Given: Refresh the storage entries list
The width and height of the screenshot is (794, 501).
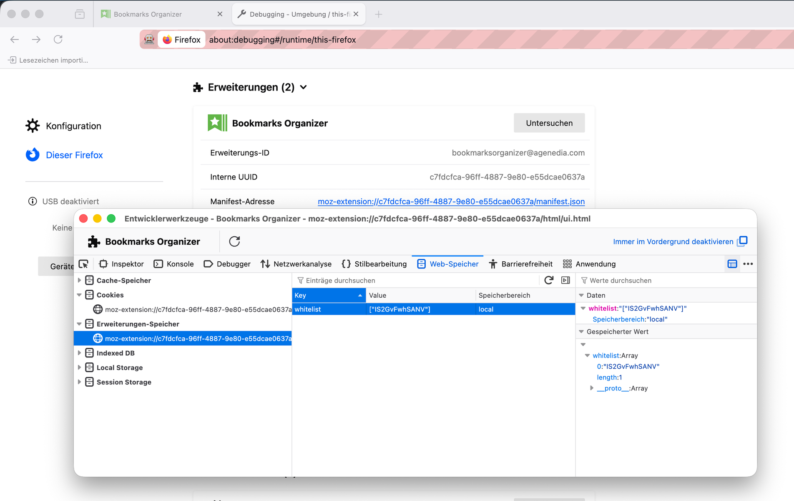Looking at the screenshot, I should [549, 280].
